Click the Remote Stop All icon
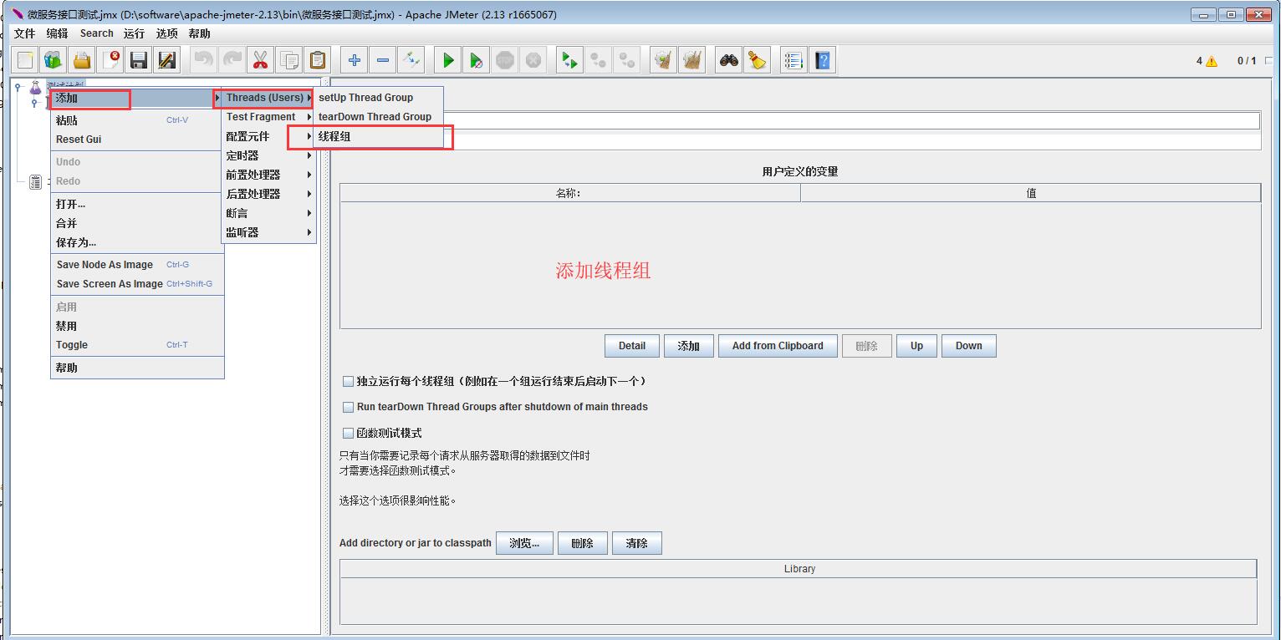 (x=599, y=60)
